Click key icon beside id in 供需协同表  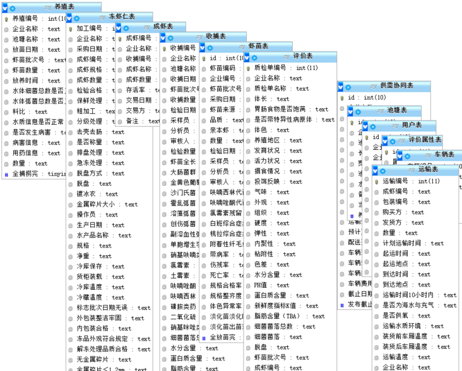pyautogui.click(x=342, y=98)
